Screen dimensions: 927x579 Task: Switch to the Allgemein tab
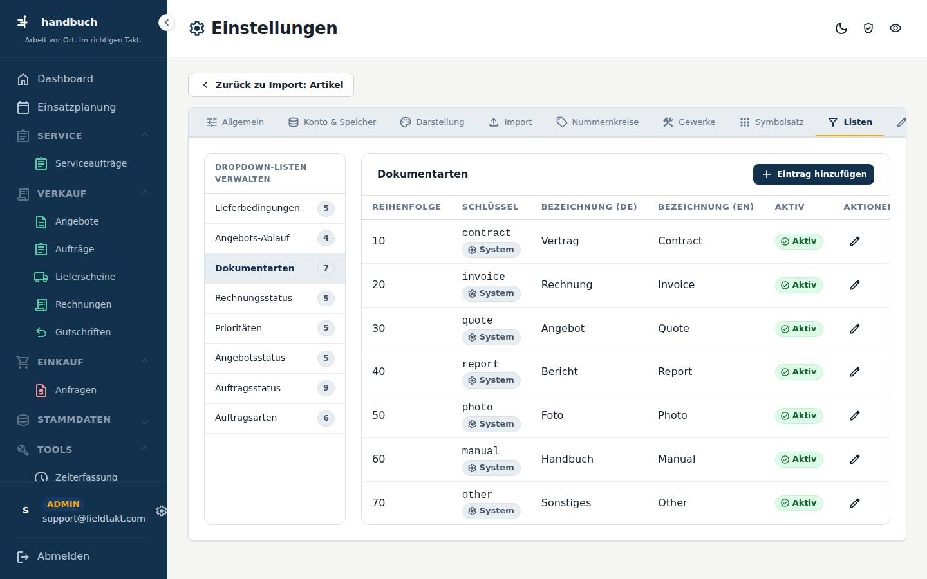coord(235,122)
